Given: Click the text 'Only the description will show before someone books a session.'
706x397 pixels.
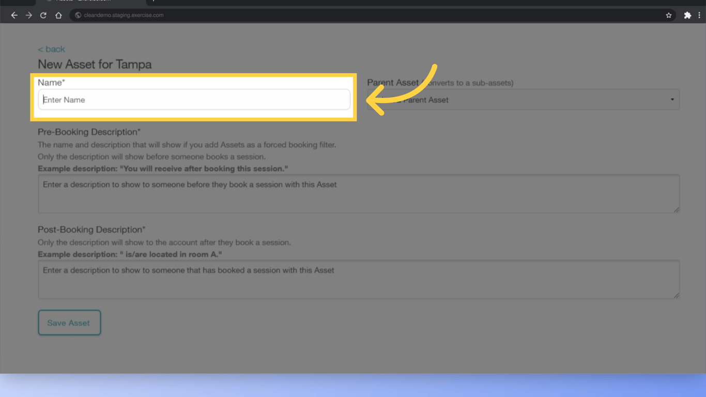Looking at the screenshot, I should click(152, 157).
